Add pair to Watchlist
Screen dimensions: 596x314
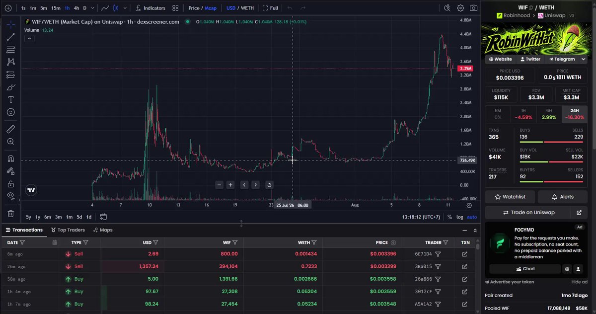coord(510,197)
